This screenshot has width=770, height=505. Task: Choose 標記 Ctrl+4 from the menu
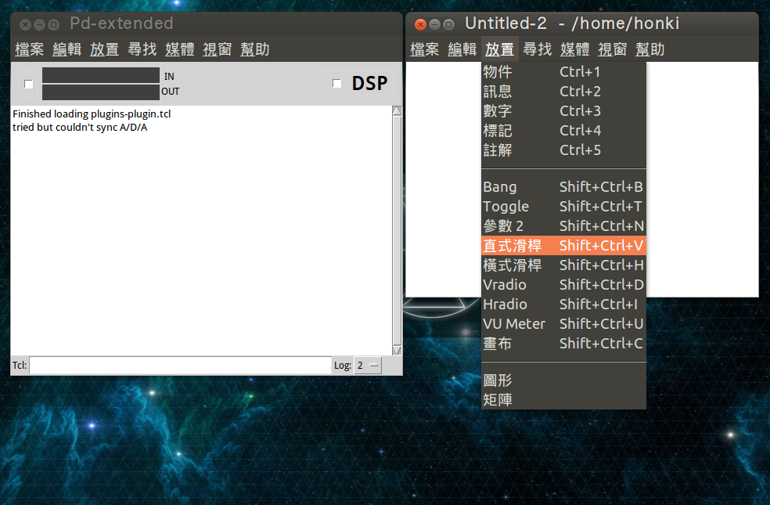(563, 131)
